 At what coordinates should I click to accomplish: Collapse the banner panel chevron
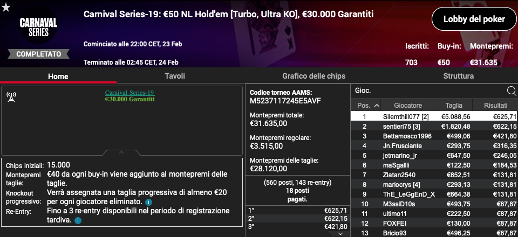(x=121, y=152)
